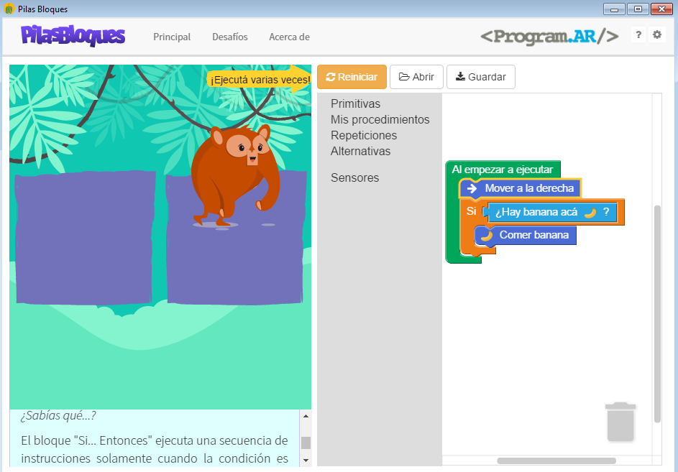Select the Si conditional block
Viewport: 678px width, 472px height.
click(471, 211)
